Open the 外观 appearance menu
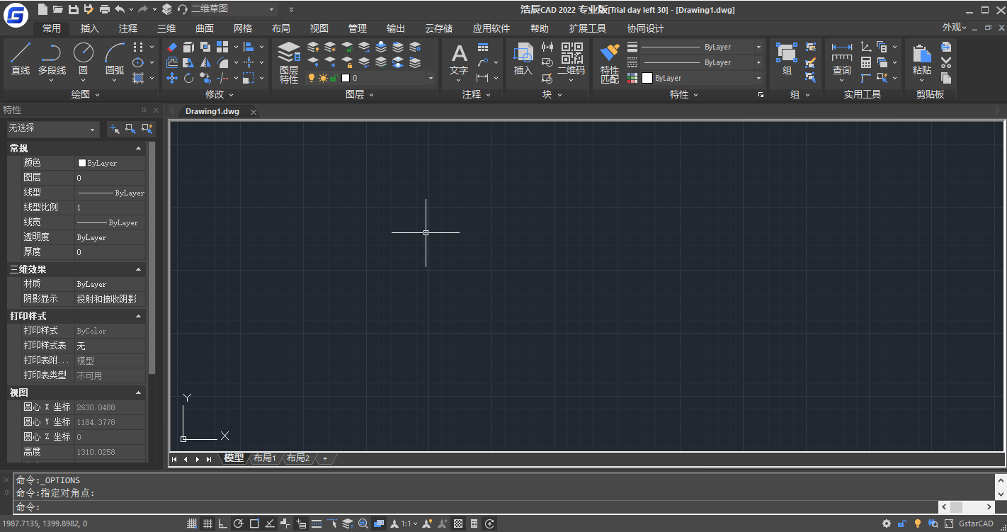 953,28
